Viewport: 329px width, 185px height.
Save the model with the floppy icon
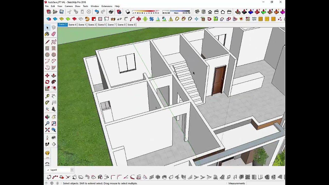pos(61,12)
